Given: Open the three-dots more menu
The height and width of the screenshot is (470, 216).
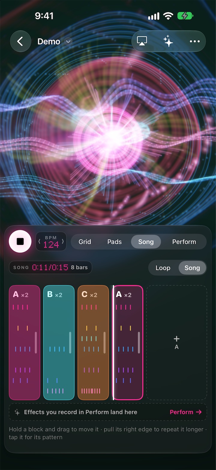Looking at the screenshot, I should point(195,41).
